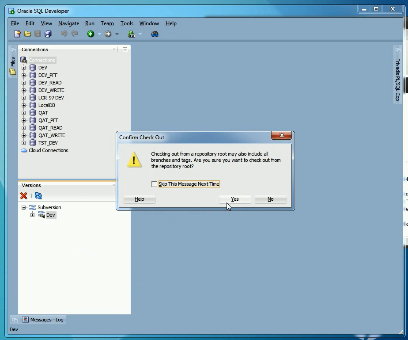Close the Connections panel tab
This screenshot has width=408, height=340.
coord(114,49)
